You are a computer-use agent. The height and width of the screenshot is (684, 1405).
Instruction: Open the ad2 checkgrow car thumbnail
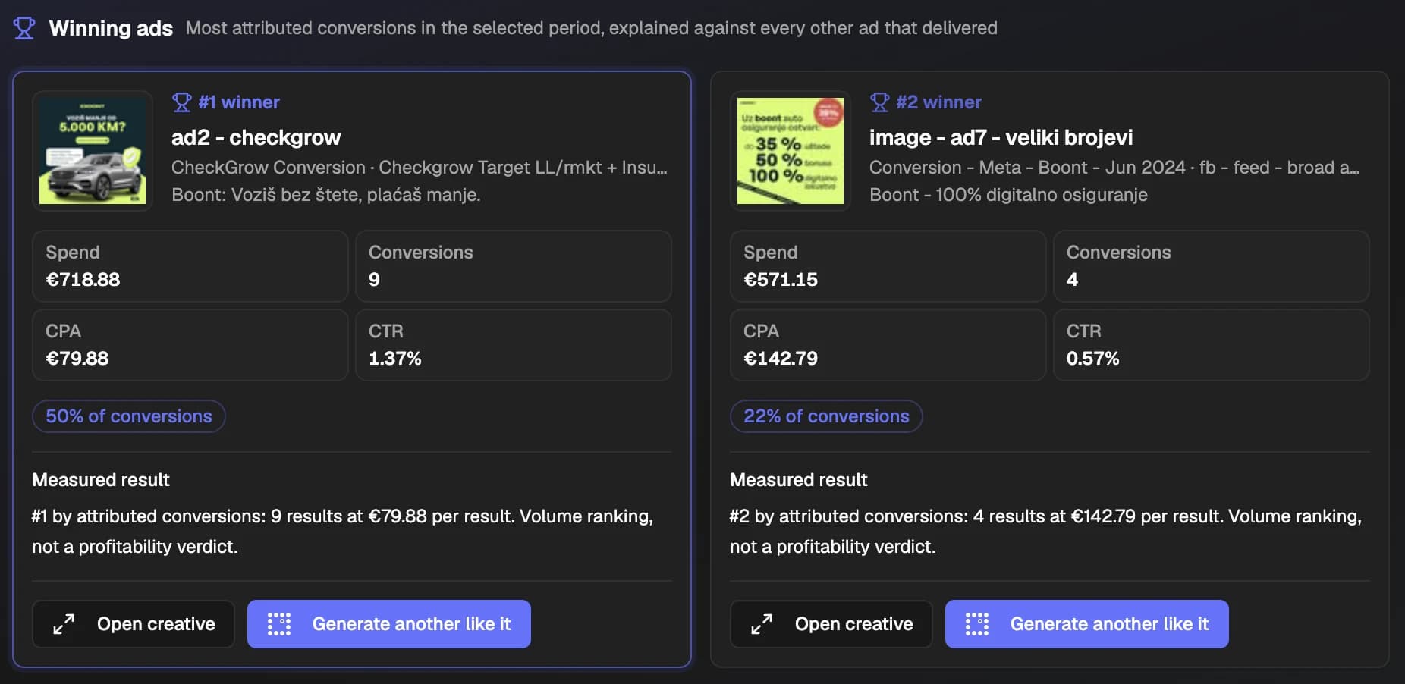pos(93,150)
